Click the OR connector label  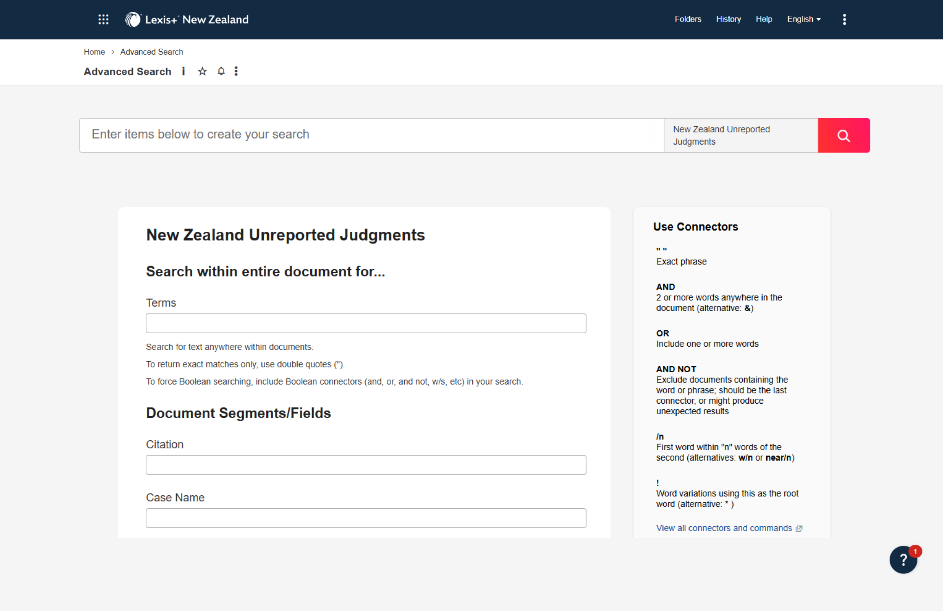click(662, 333)
